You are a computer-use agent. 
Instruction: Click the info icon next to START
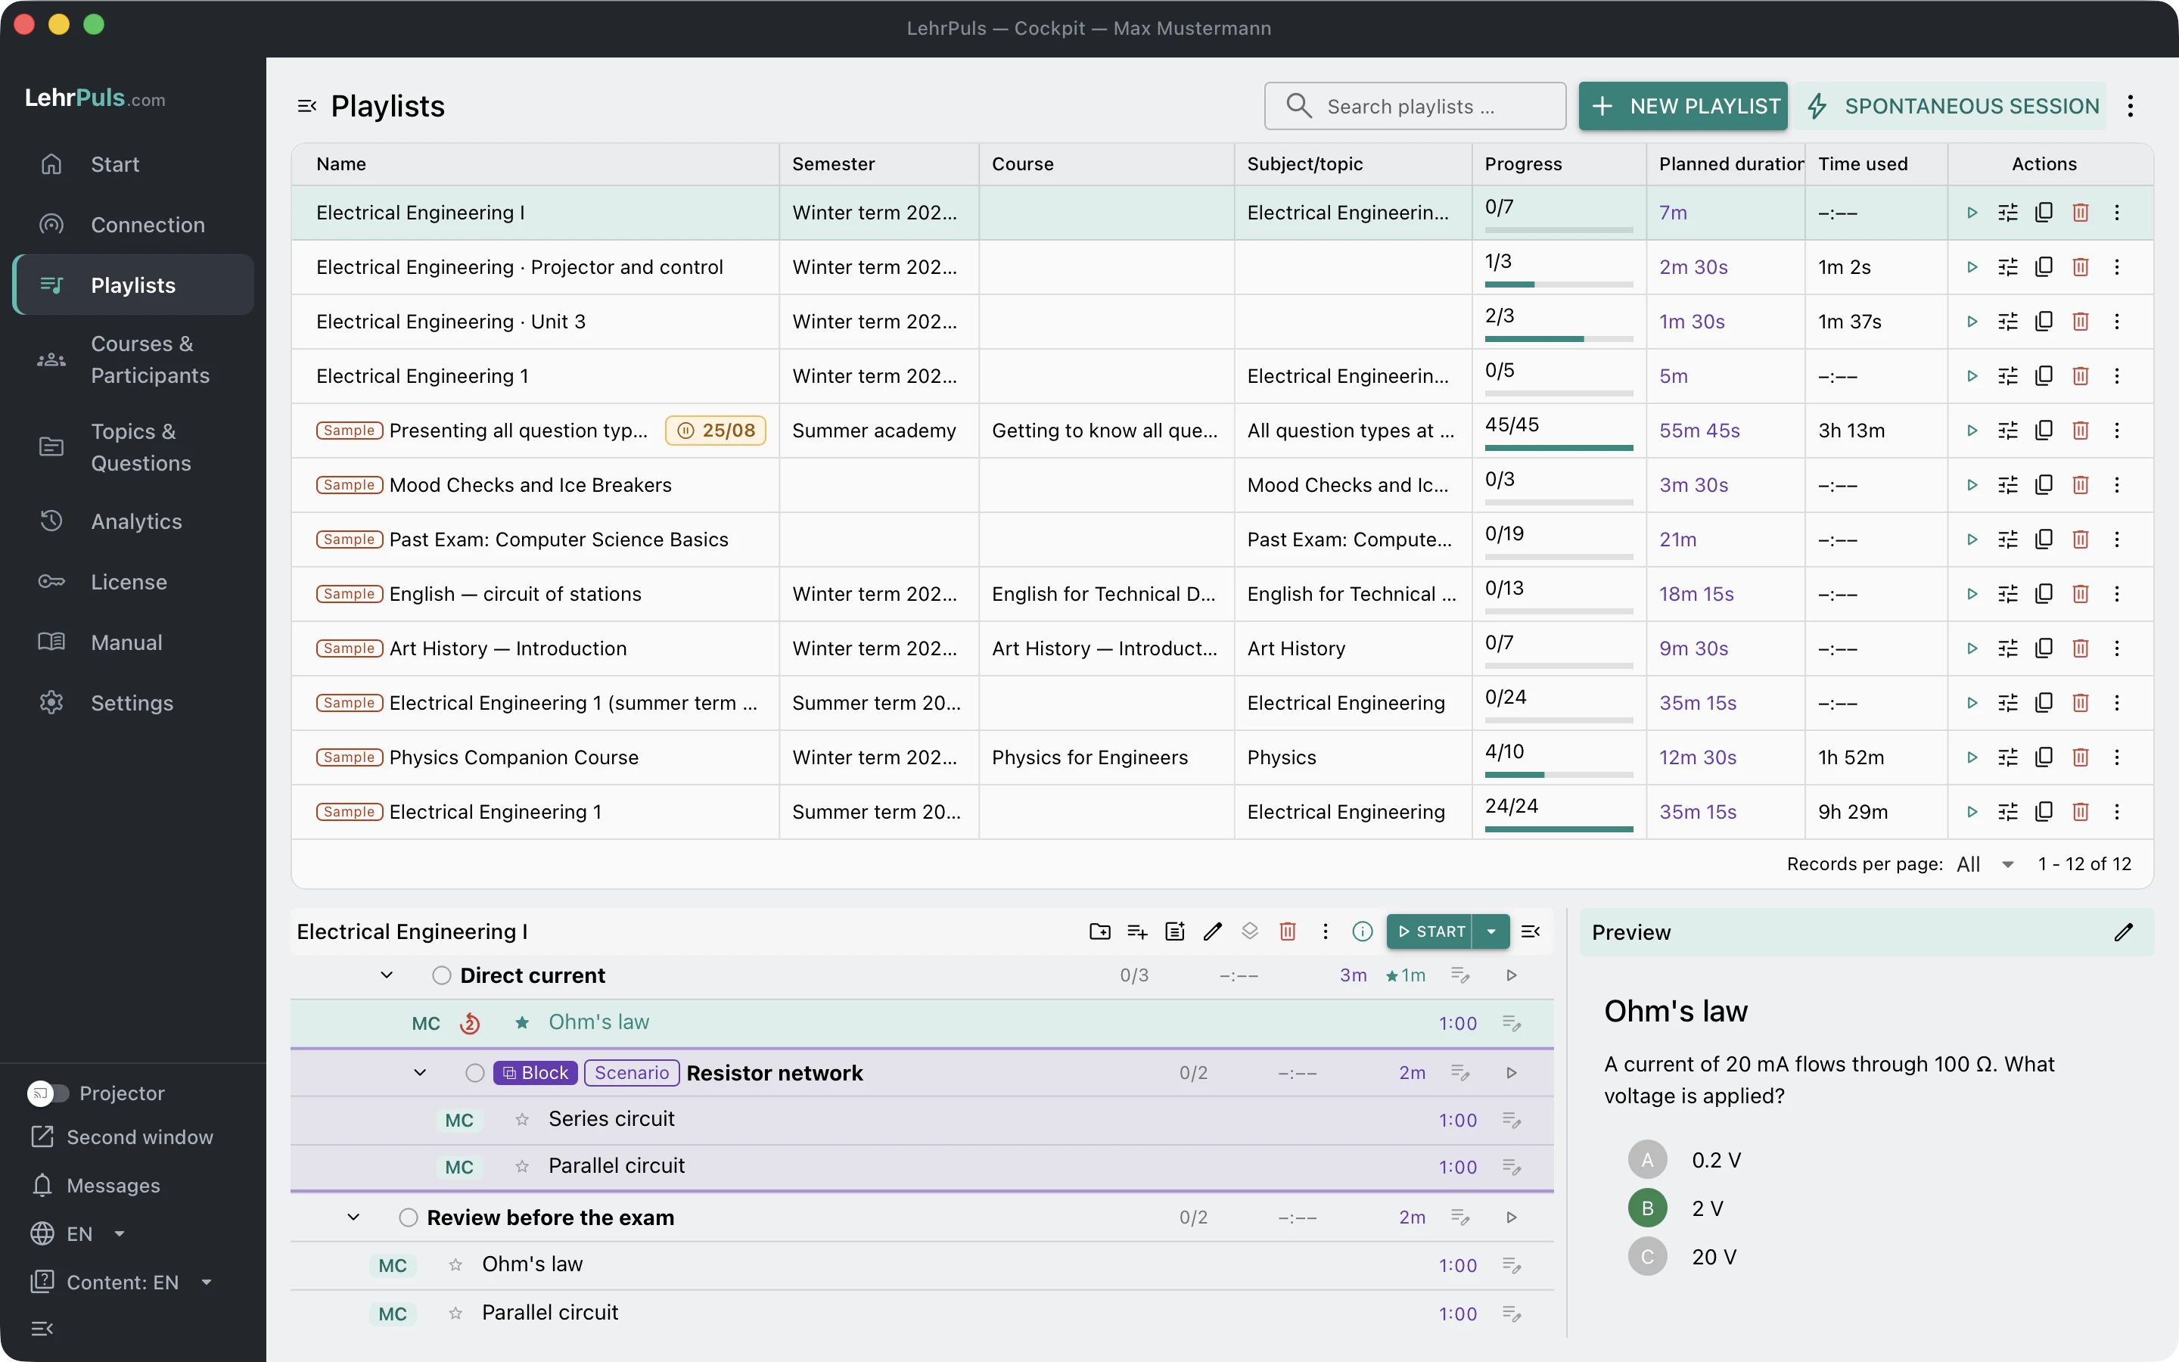1363,931
